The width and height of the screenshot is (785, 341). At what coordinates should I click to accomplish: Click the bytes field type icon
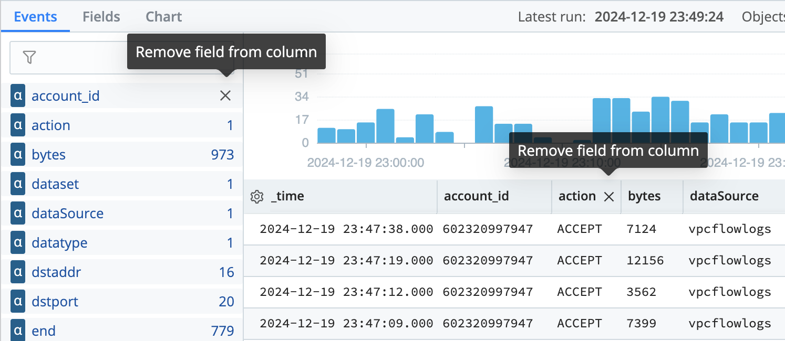(18, 155)
